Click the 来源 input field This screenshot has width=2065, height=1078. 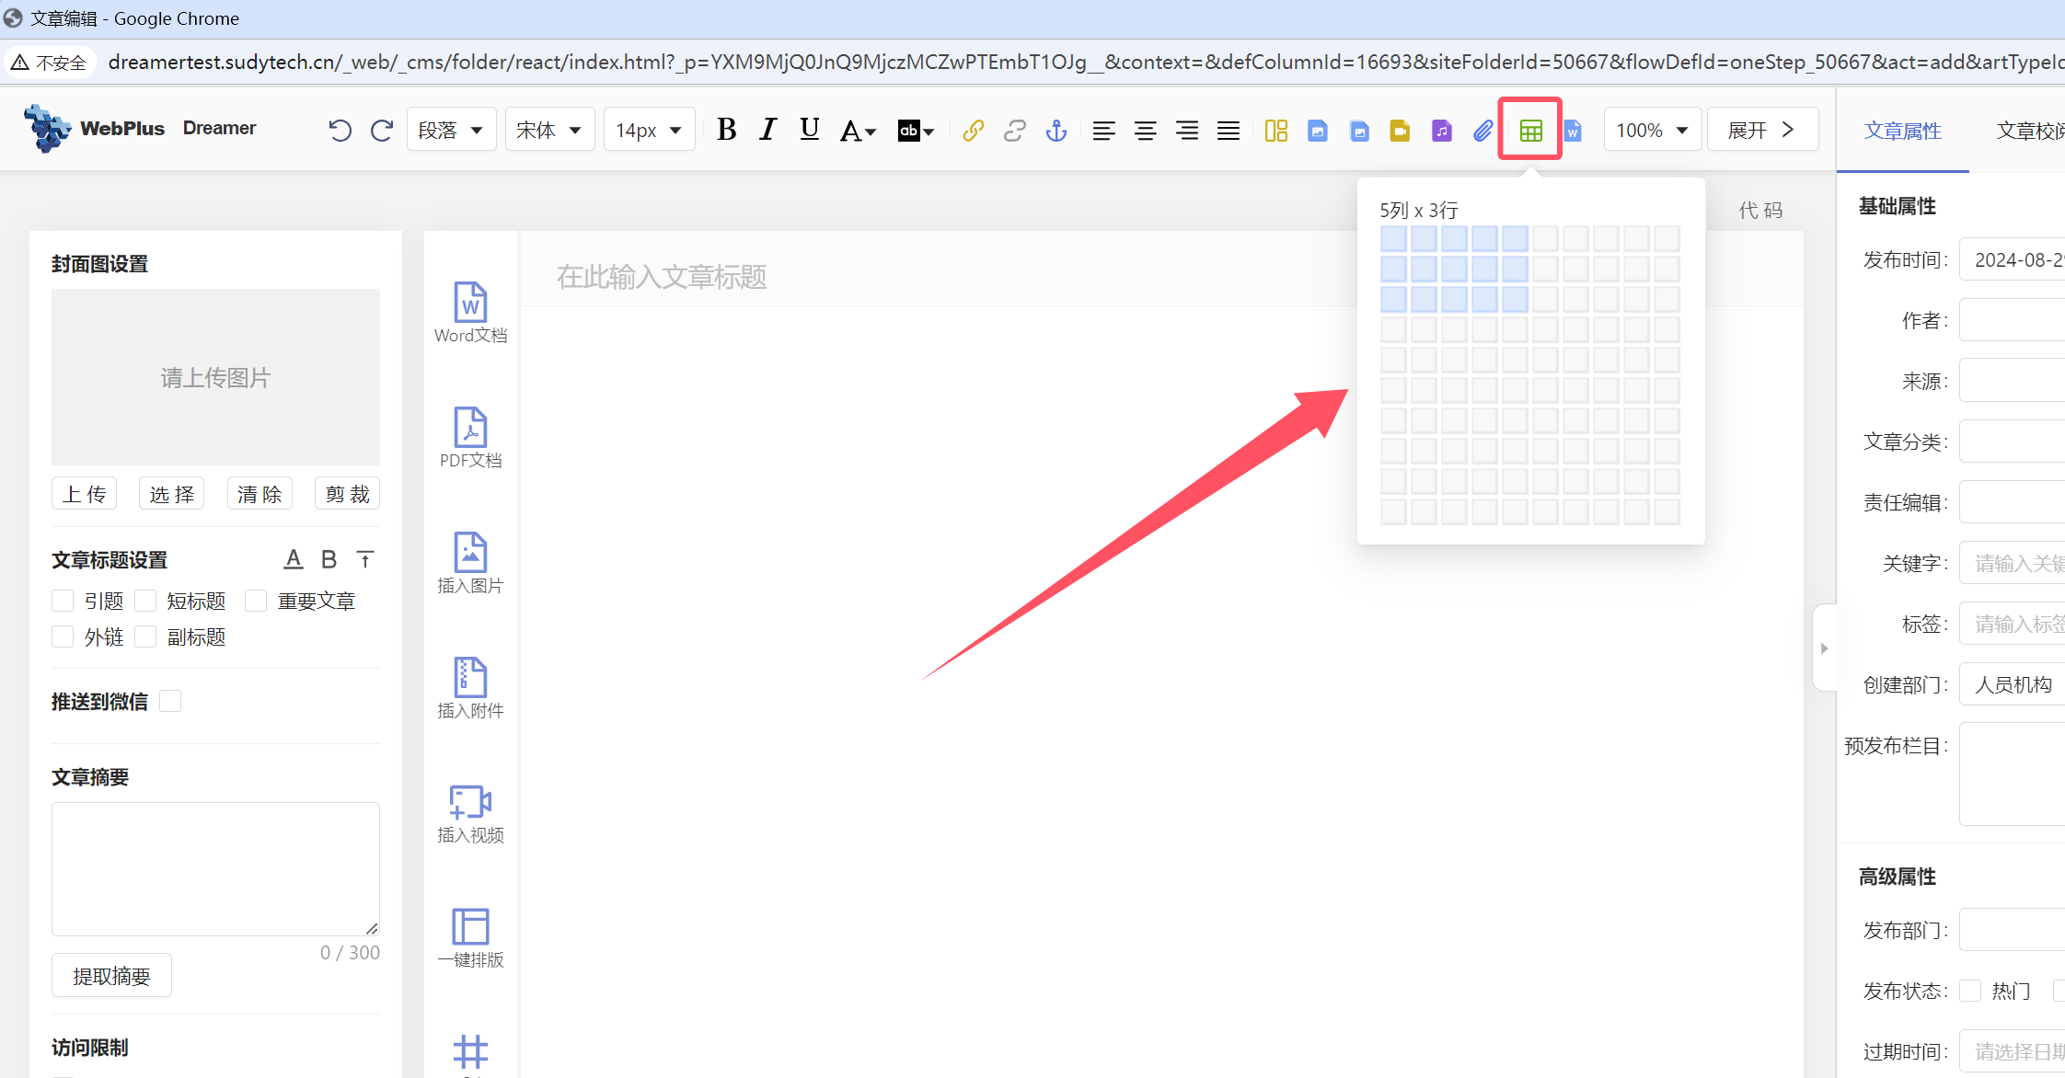2012,381
